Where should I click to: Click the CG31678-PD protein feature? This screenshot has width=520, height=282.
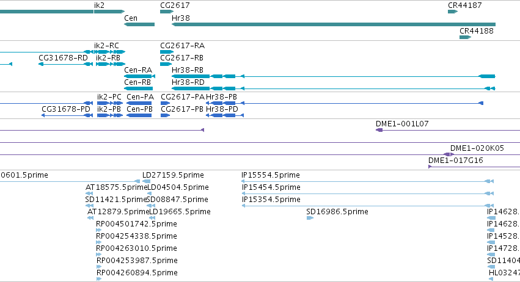[x=67, y=115]
